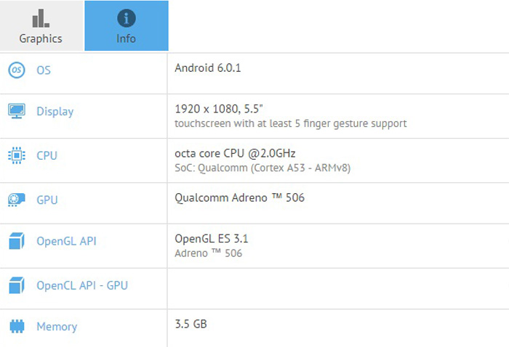Switch to the Graphics tab

pos(41,25)
